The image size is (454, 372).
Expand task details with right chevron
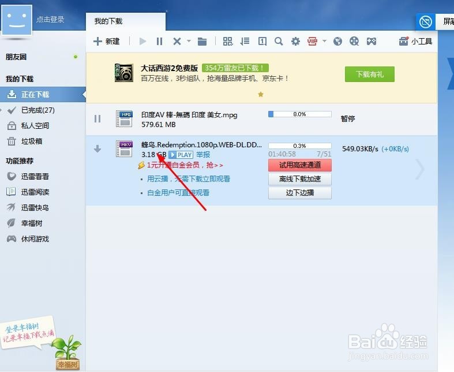(419, 169)
